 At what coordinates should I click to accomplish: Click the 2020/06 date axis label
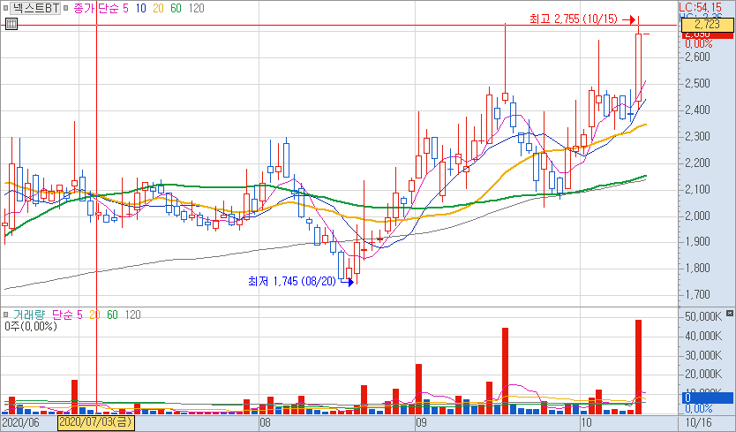click(21, 422)
